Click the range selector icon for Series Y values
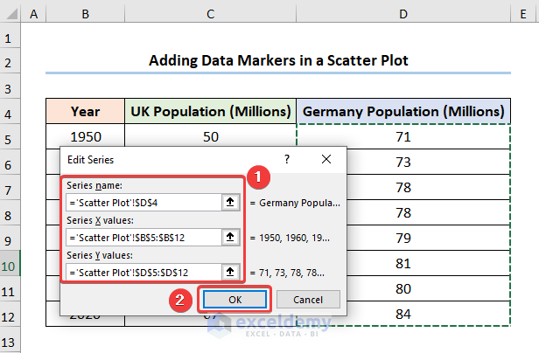The width and height of the screenshot is (539, 353). coord(231,272)
